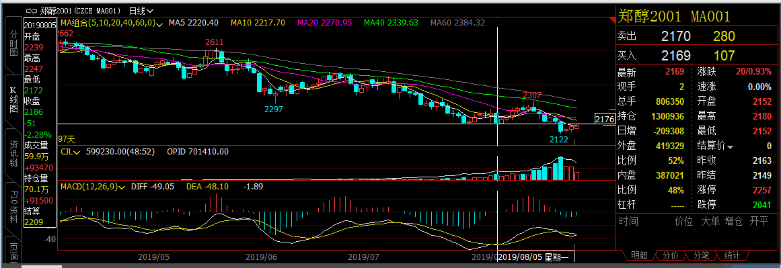Click the DEA -48.10 value
Image resolution: width=781 pixels, height=268 pixels.
(x=207, y=187)
